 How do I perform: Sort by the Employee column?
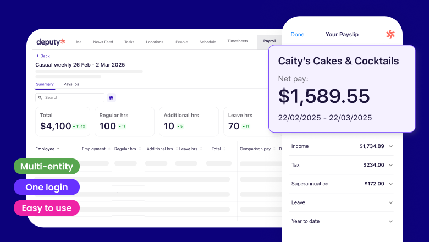pyautogui.click(x=47, y=148)
